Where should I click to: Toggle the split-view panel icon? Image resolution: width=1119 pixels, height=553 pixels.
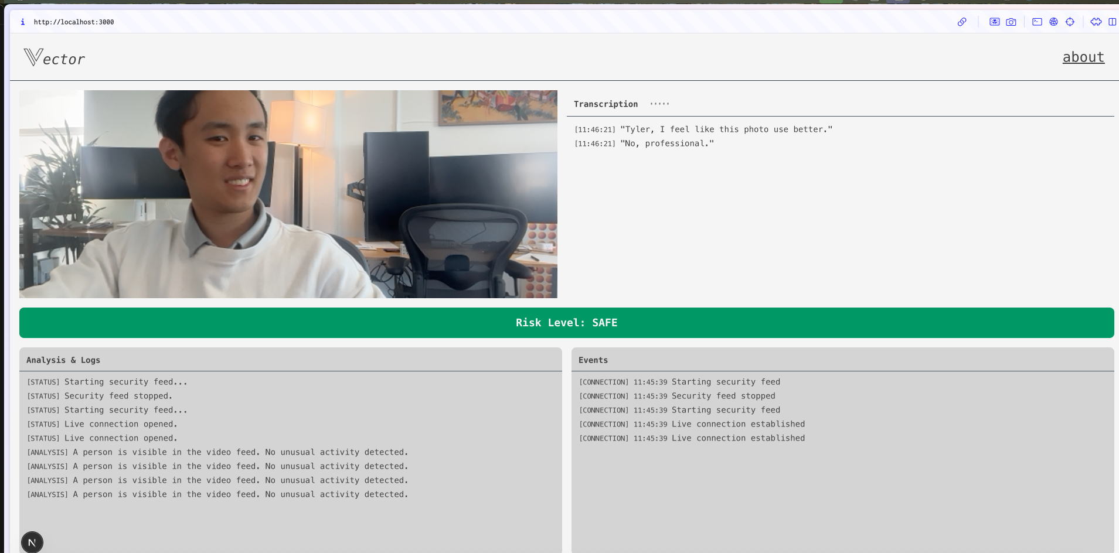pos(1112,22)
